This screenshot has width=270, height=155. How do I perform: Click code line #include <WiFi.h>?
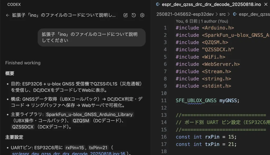(x=200, y=57)
